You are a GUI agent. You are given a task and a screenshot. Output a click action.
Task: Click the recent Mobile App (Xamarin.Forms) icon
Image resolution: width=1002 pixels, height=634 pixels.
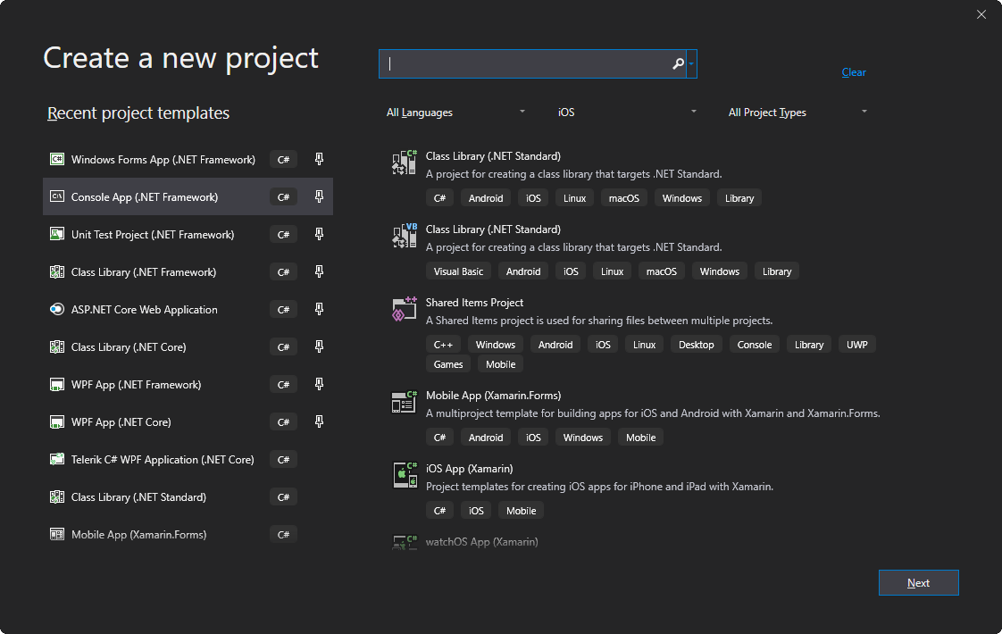point(57,534)
